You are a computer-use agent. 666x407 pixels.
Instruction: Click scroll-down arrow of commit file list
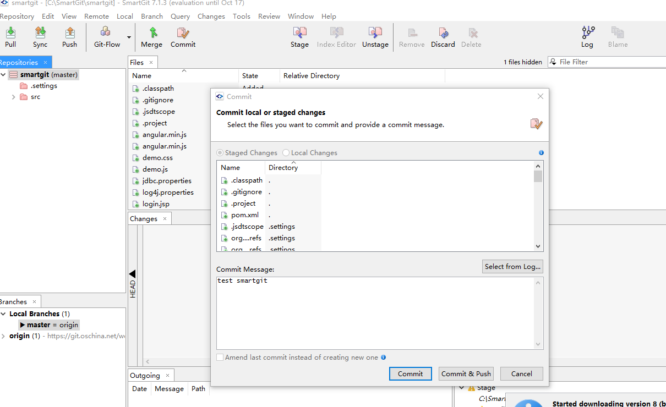click(538, 246)
